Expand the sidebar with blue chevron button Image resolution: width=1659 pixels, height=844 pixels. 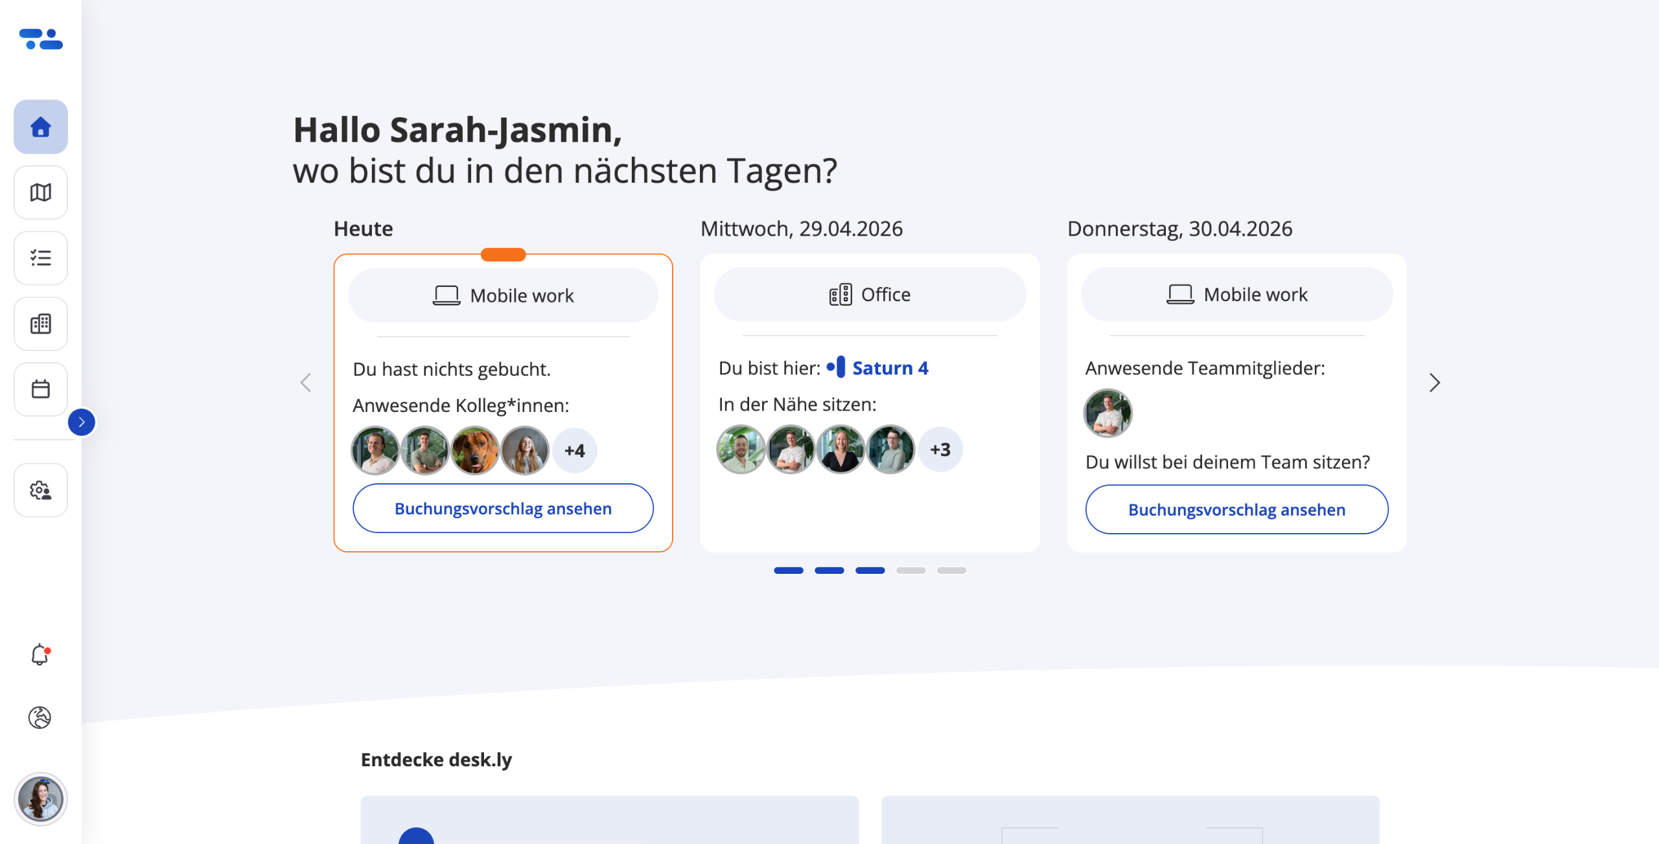(82, 422)
